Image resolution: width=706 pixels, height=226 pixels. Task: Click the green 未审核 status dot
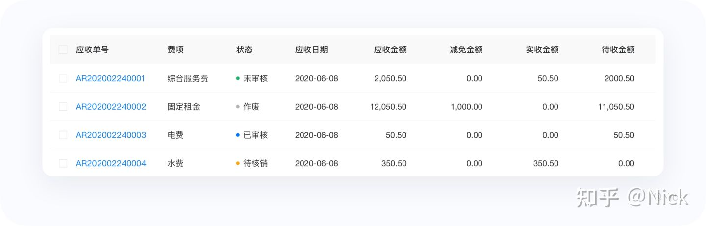[238, 78]
